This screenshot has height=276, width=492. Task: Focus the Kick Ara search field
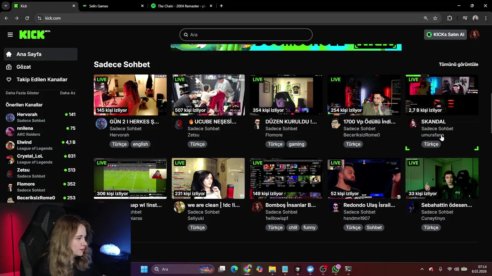[246, 34]
